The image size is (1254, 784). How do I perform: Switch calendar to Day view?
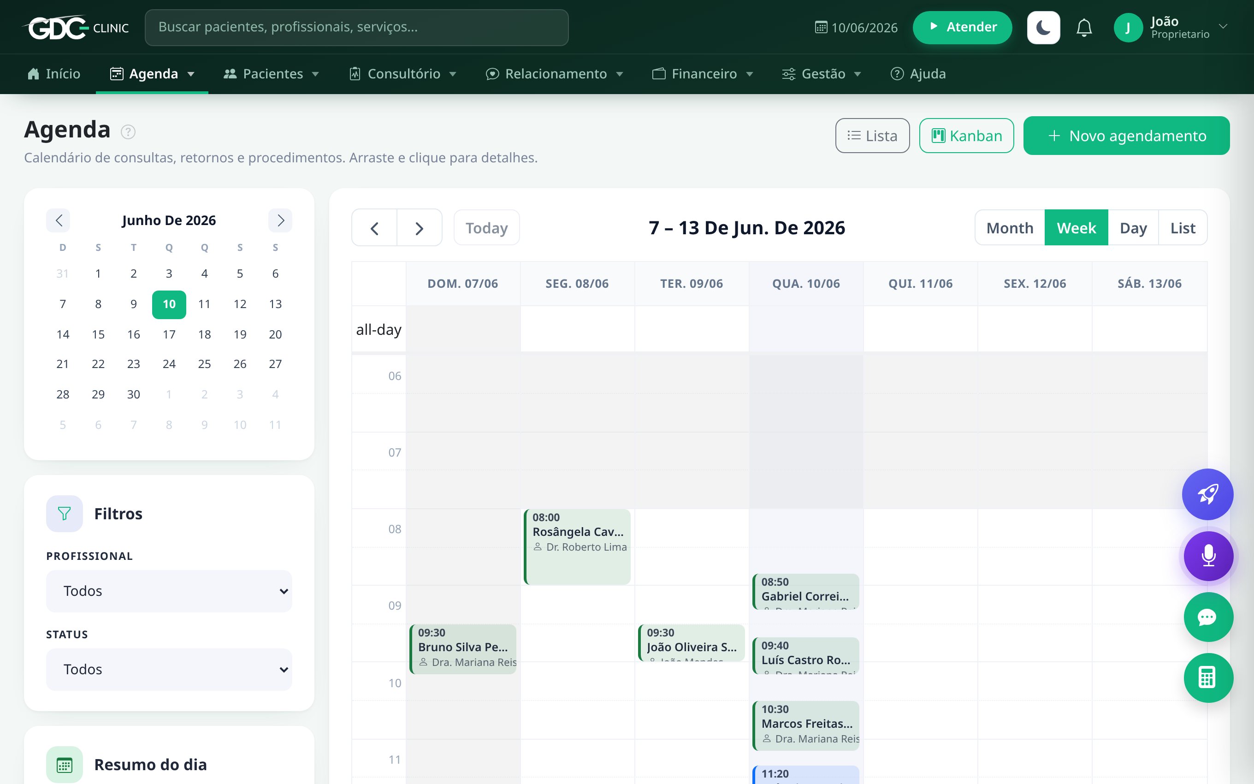[1133, 228]
